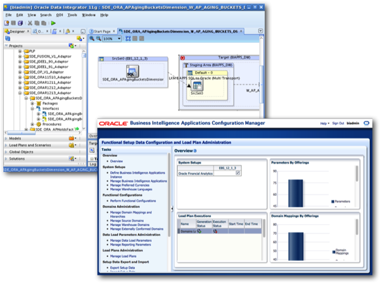The image size is (380, 283).
Task: Click the Parameters By Offerings chart scrollbar
Action: 357,173
